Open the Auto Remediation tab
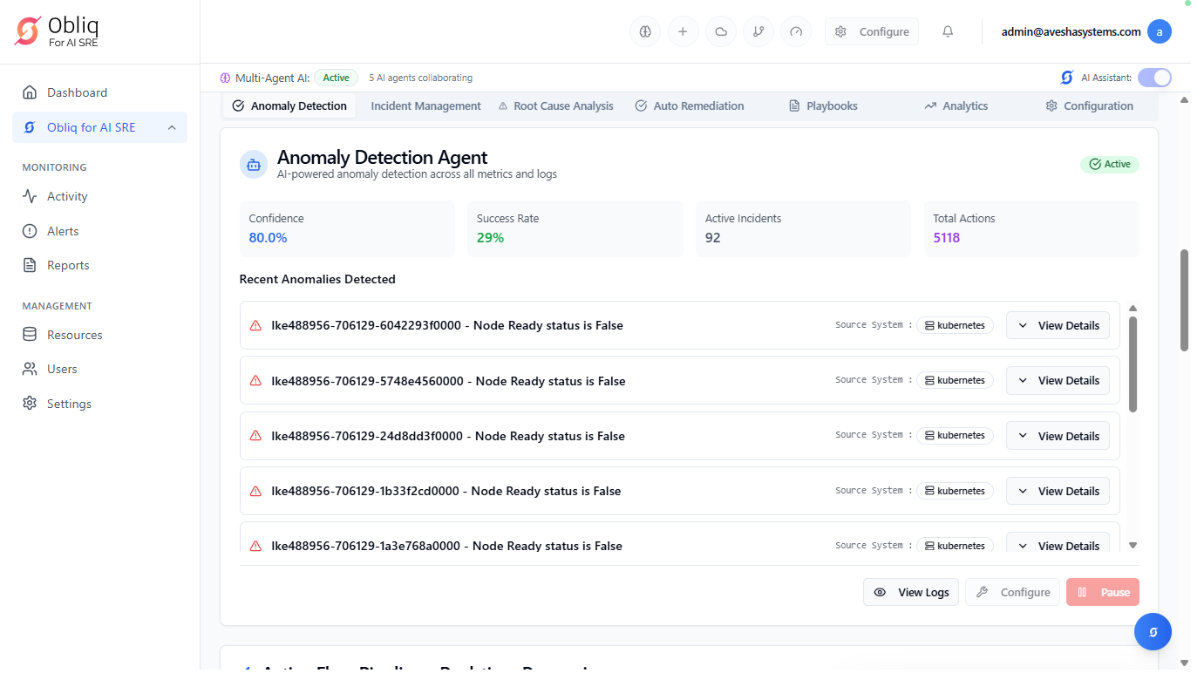Screen dimensions: 1197x680 coord(689,105)
